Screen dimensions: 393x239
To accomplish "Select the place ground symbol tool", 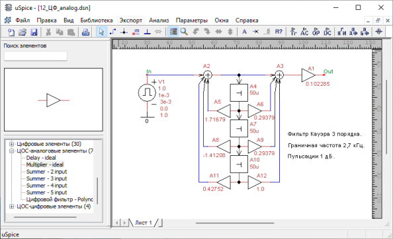I will (147, 32).
